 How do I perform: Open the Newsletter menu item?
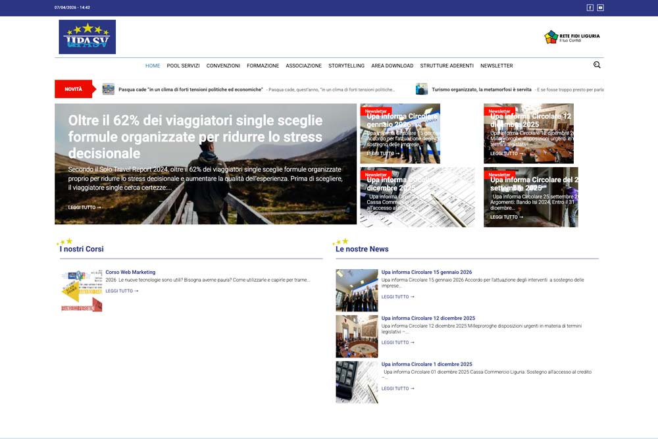pos(496,66)
